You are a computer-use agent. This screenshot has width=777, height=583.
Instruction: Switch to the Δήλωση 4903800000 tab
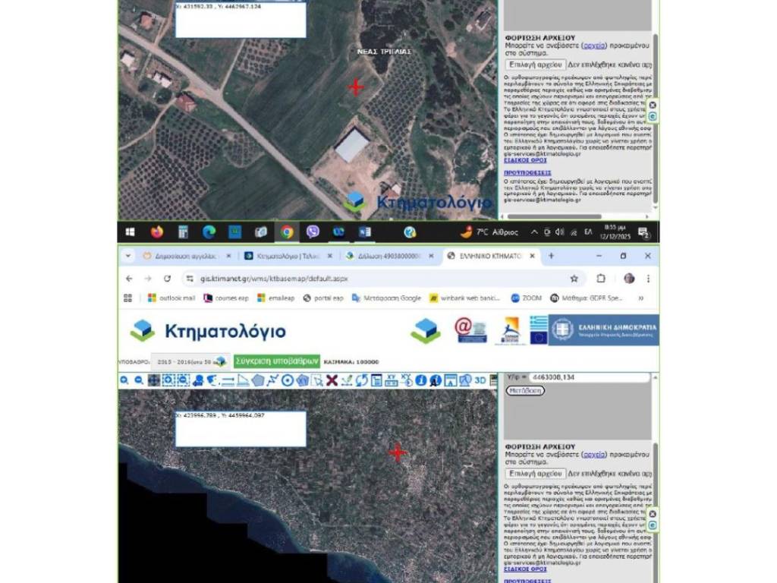coord(387,257)
